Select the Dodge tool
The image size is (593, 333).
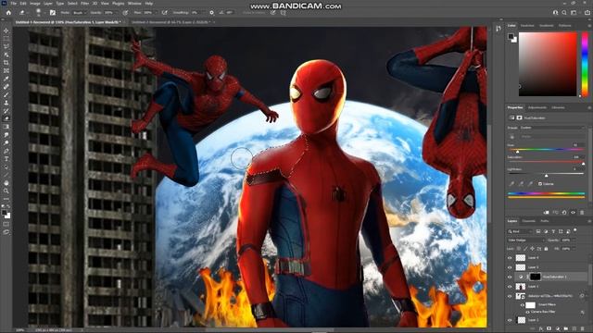(x=6, y=142)
